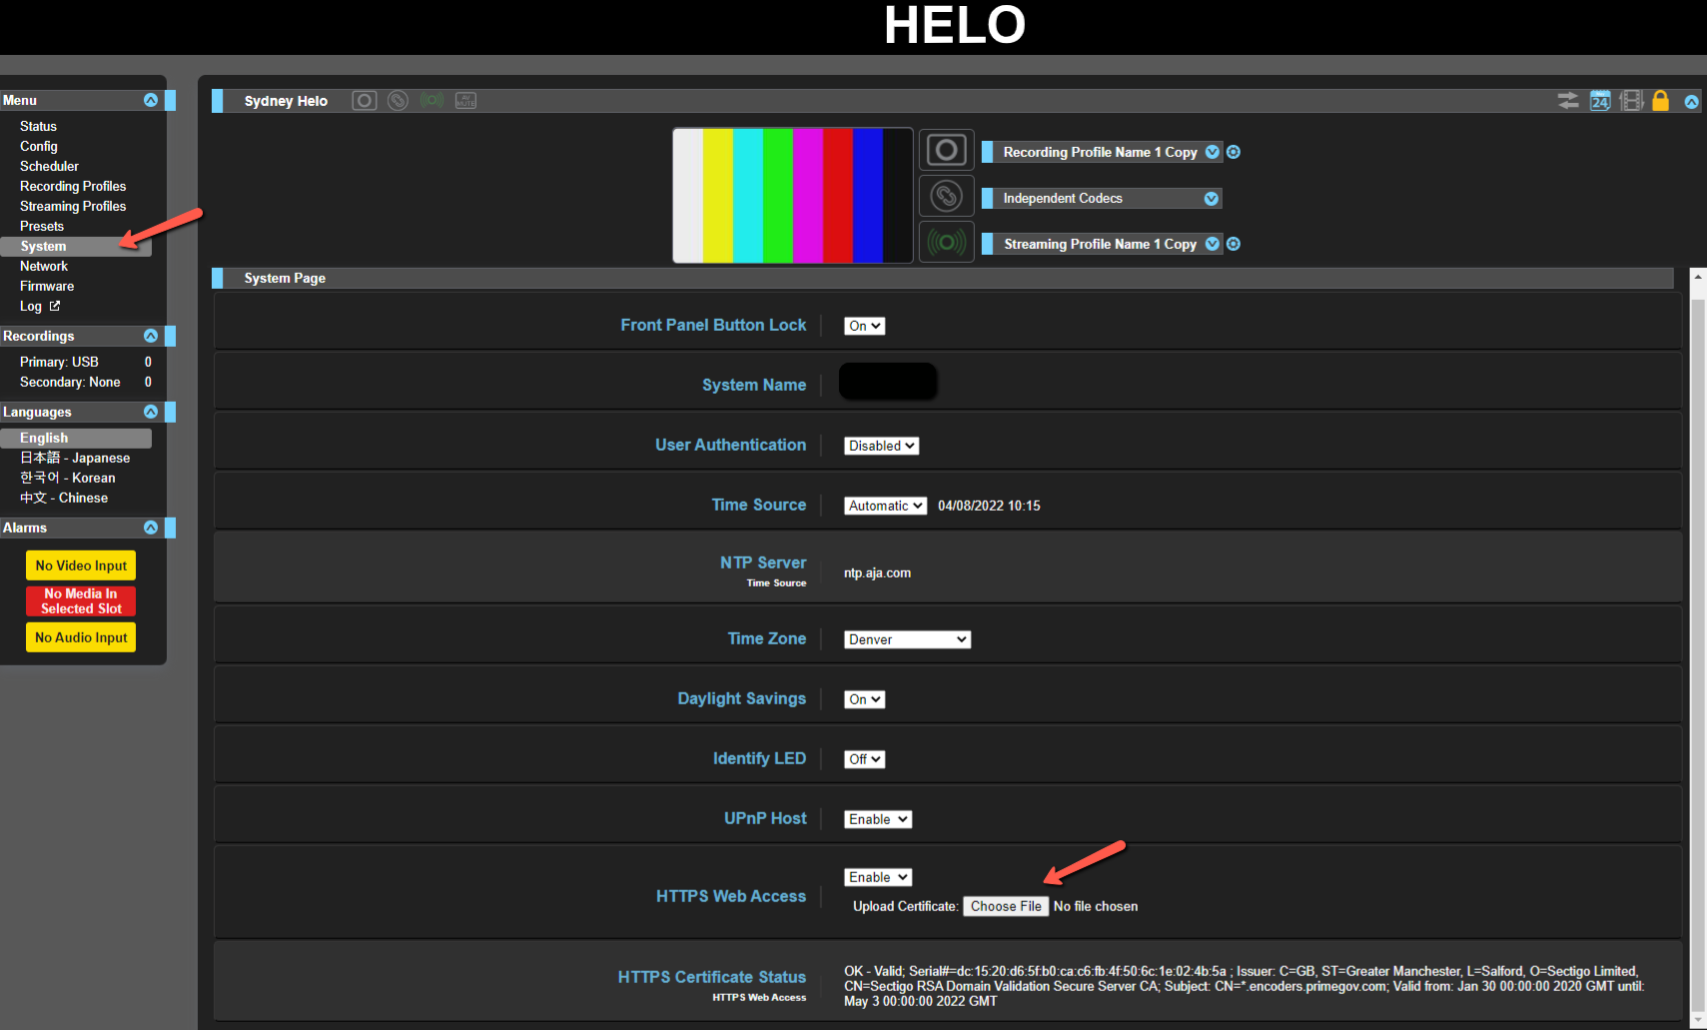Collapse the Recordings section

tap(151, 336)
